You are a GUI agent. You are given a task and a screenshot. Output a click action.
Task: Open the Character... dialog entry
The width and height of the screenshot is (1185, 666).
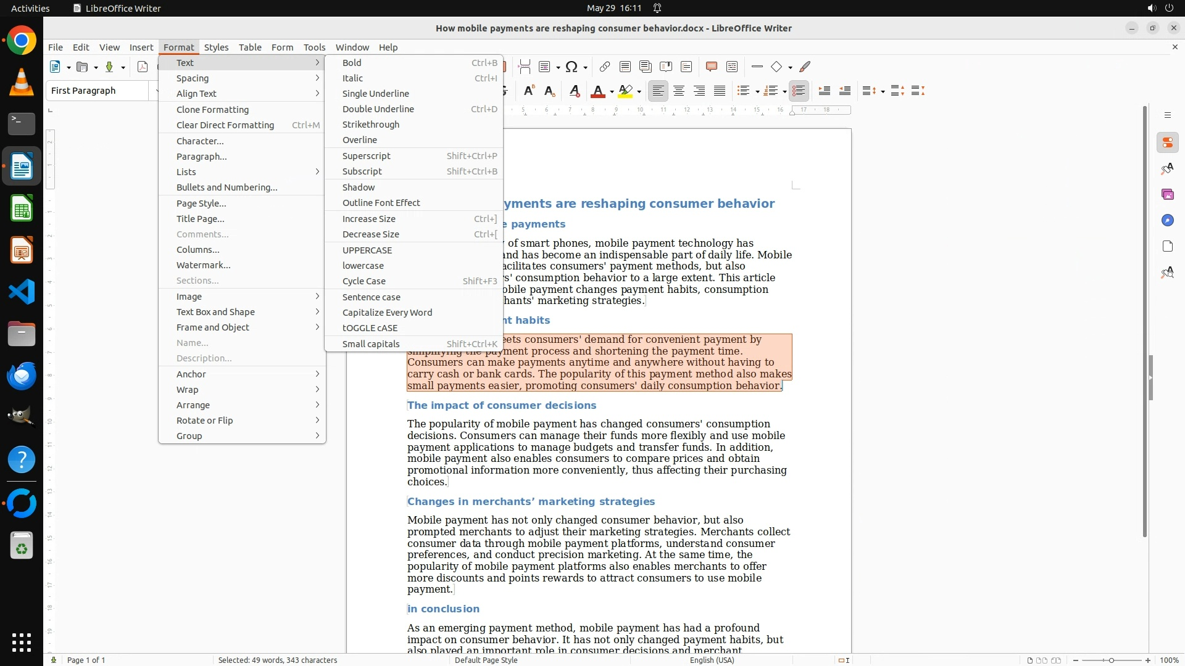(x=200, y=141)
